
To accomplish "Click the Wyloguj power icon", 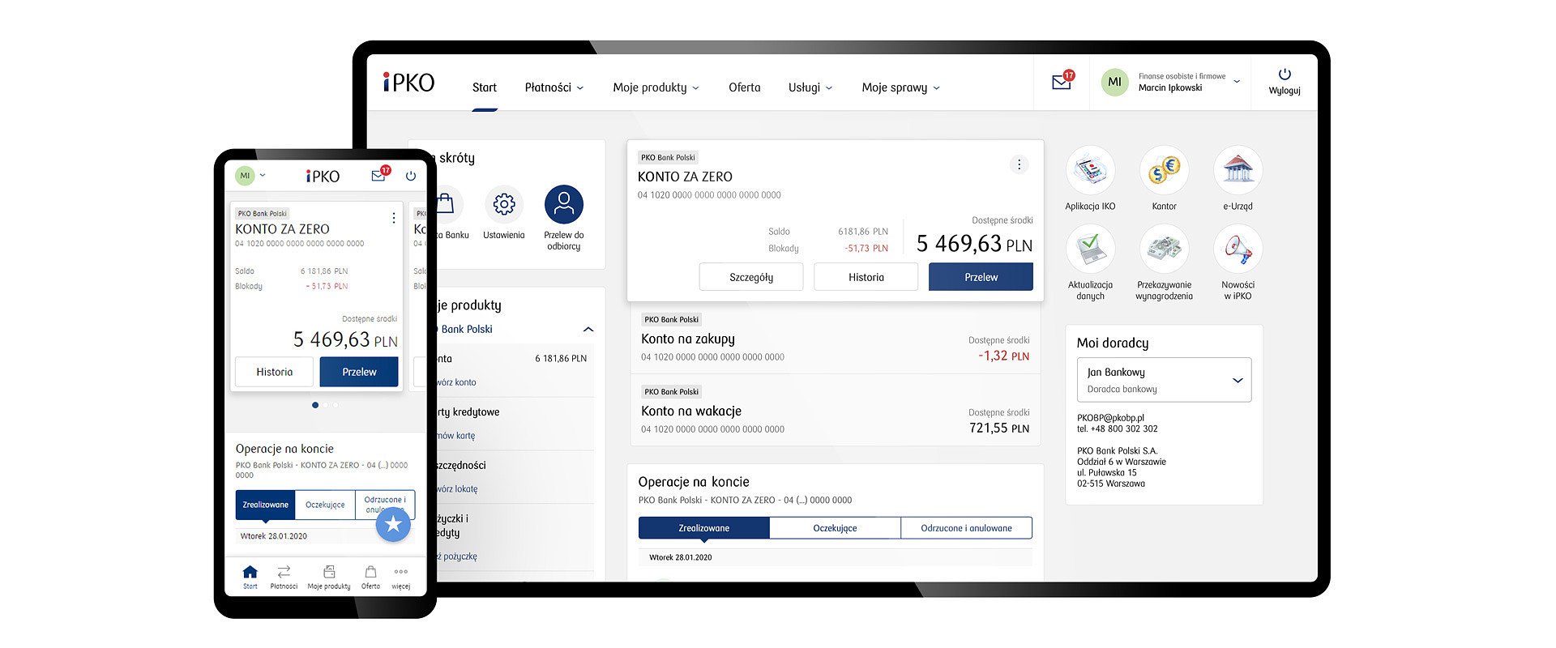I will [x=1284, y=75].
